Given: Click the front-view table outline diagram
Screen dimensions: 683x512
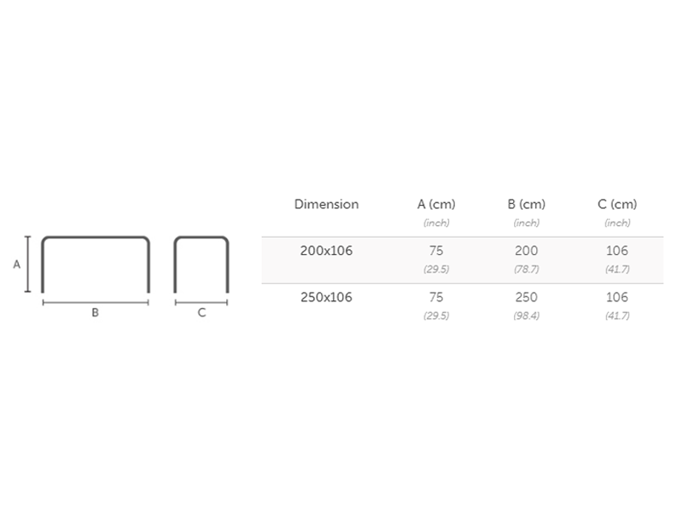Looking at the screenshot, I should [96, 238].
